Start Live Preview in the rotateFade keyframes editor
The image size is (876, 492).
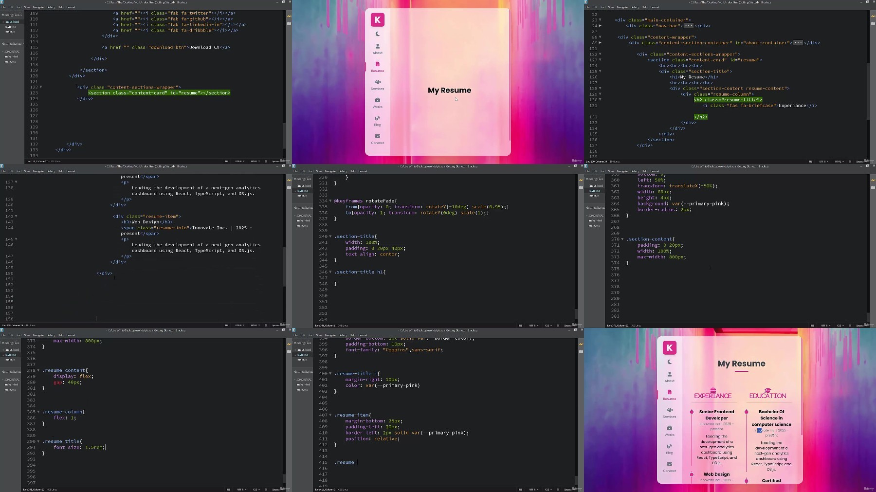[x=581, y=180]
